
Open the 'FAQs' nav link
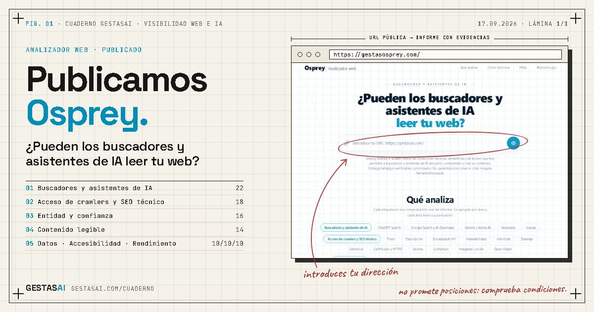[x=523, y=67]
